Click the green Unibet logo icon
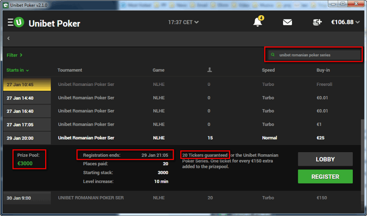 coord(19,22)
